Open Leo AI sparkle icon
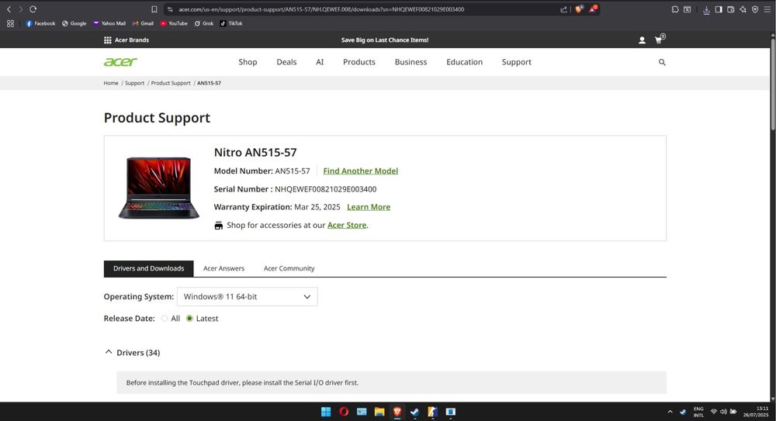This screenshot has width=776, height=421. 743,9
